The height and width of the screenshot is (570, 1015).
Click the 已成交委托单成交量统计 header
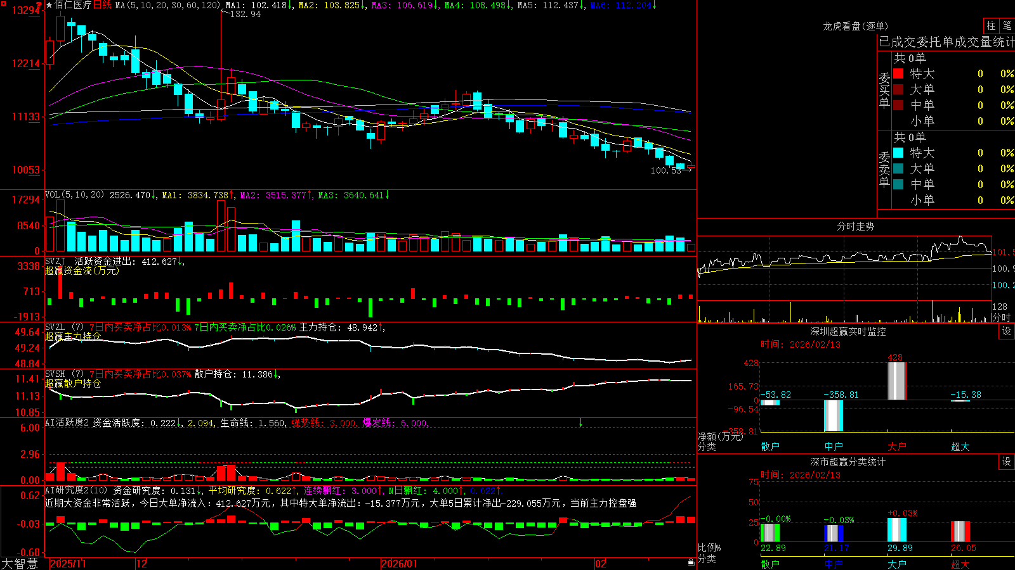pyautogui.click(x=946, y=42)
